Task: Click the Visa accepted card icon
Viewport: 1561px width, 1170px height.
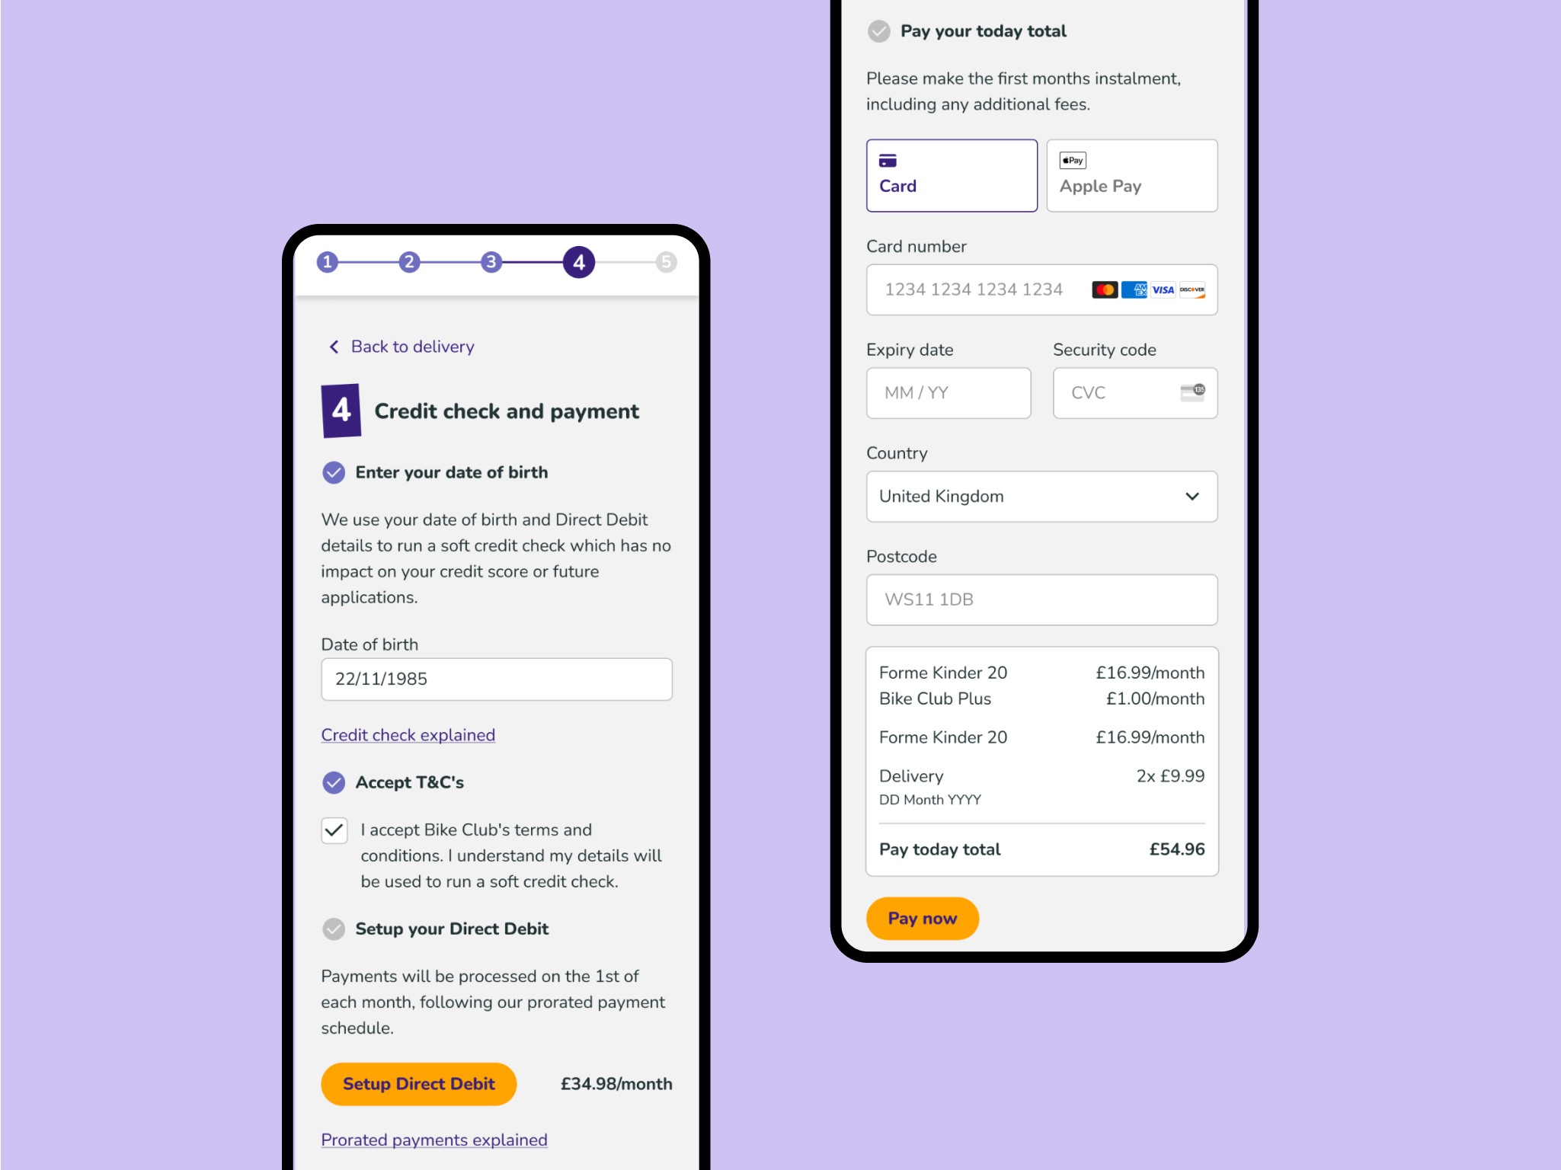Action: pos(1160,290)
